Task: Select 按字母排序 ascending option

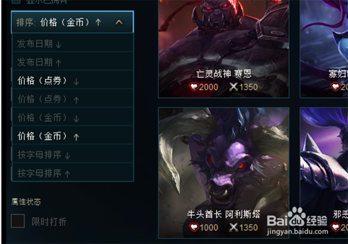Action: [x=73, y=173]
